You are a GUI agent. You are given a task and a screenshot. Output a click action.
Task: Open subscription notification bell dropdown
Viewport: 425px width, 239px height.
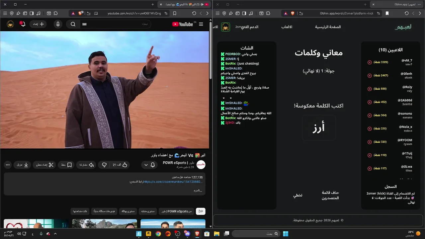pos(149,165)
